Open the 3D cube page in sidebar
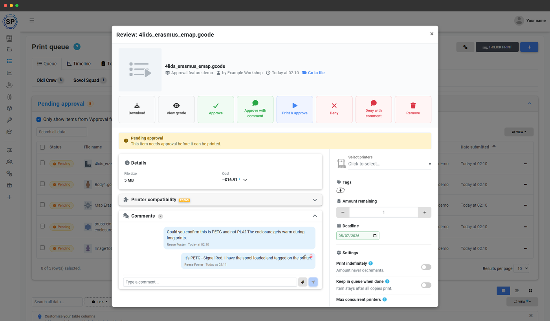Viewport: 550px width, 321px height. [x=9, y=108]
